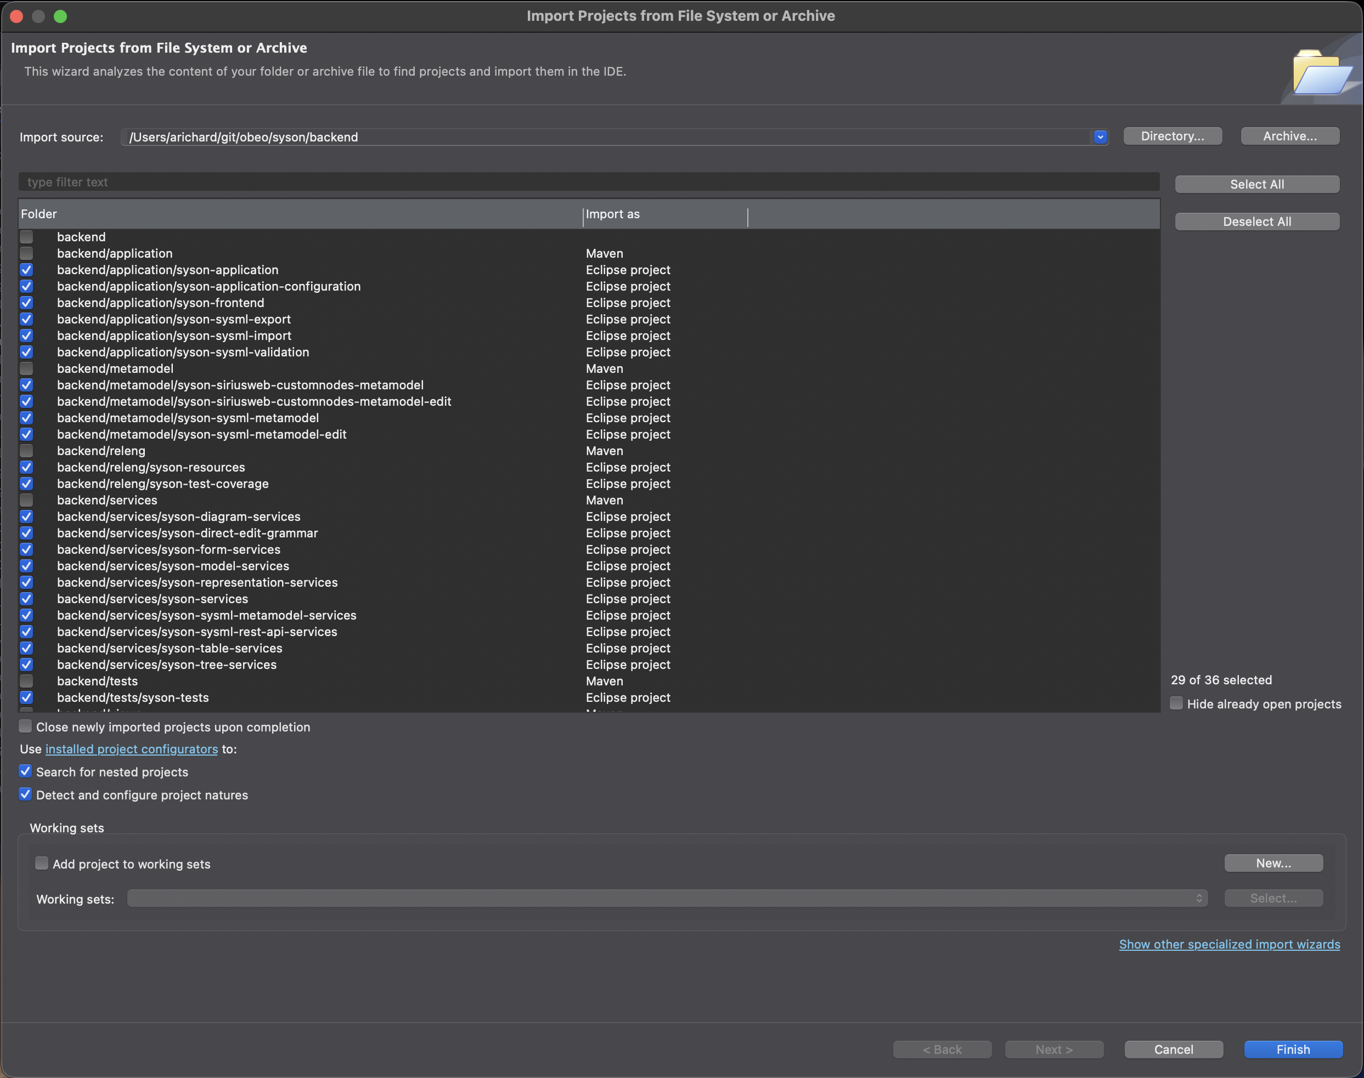Open the Import source dropdown arrow
This screenshot has height=1078, width=1364.
click(x=1100, y=137)
